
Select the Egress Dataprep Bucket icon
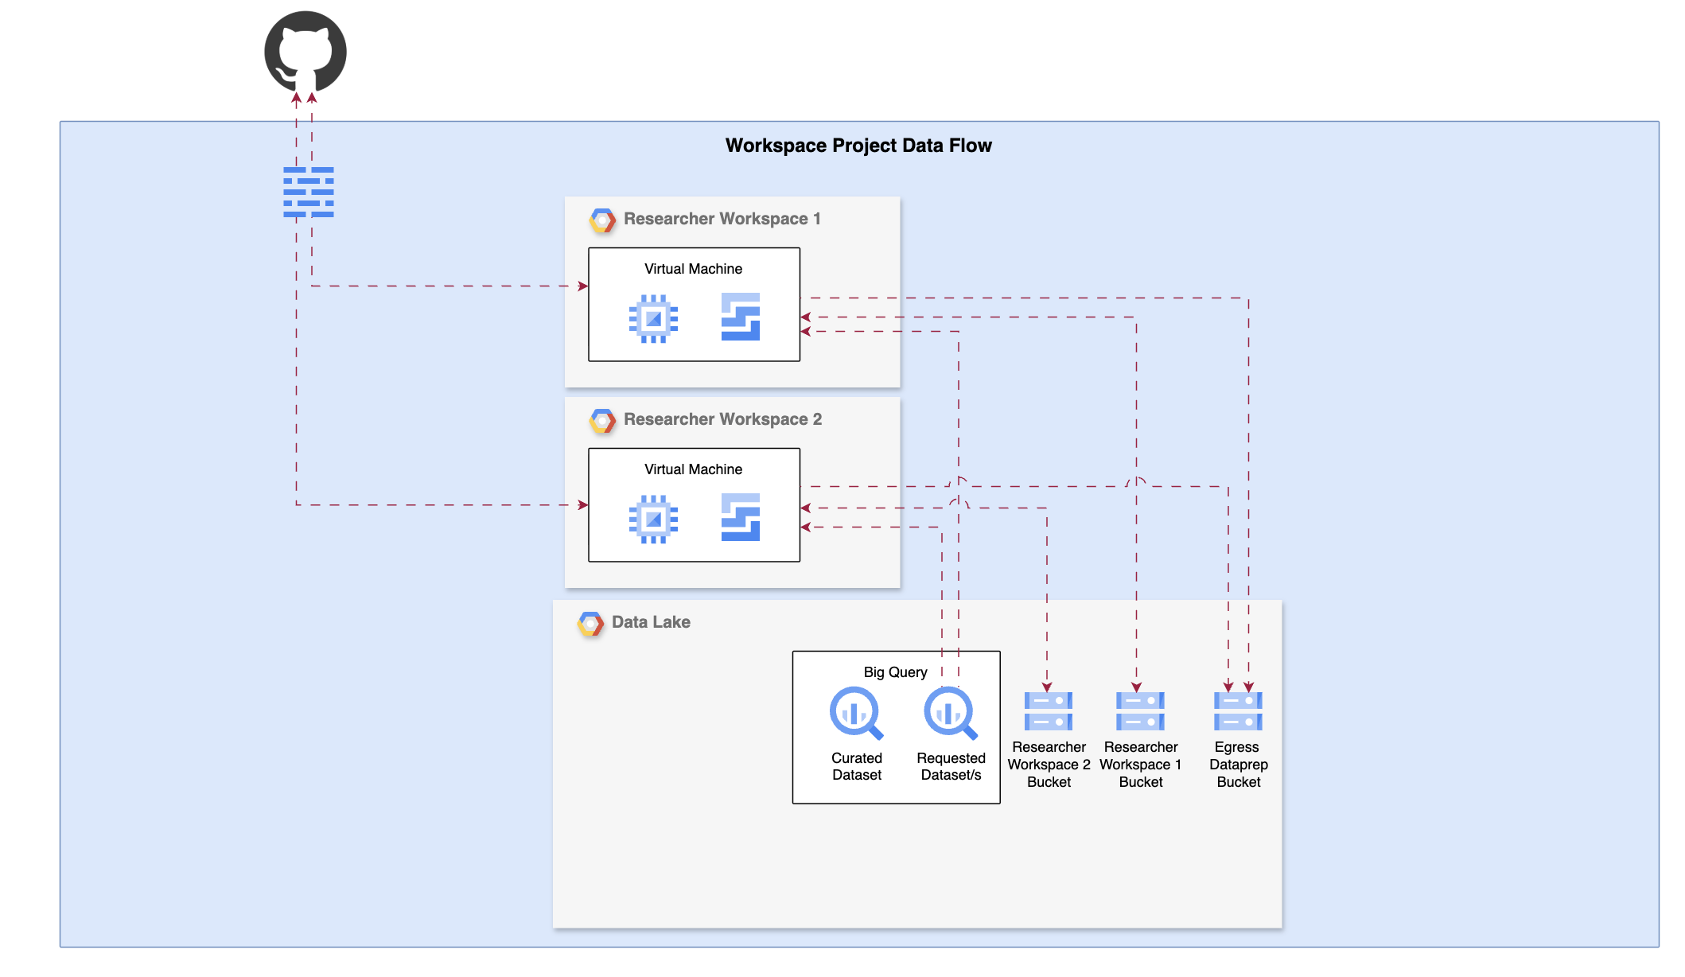1238,711
